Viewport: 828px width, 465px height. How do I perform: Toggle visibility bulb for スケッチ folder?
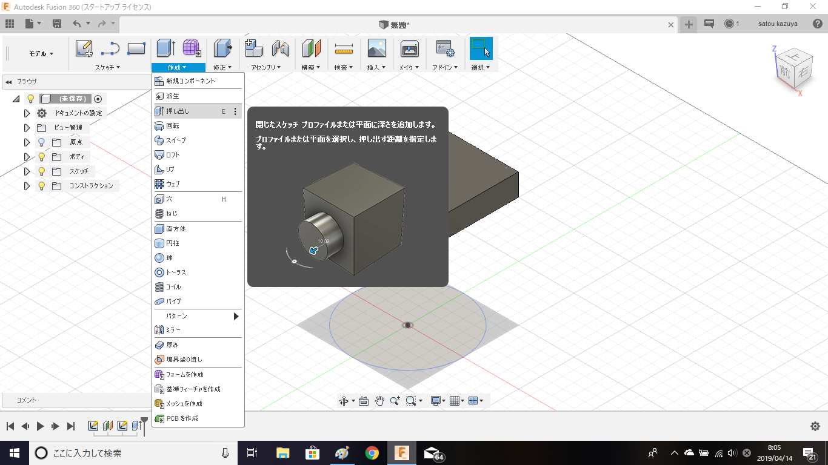tap(42, 171)
